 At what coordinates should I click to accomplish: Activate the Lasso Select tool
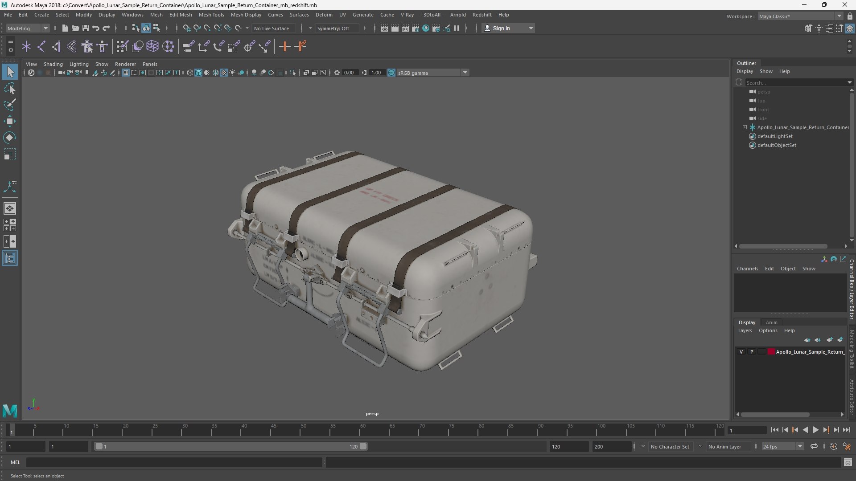10,88
